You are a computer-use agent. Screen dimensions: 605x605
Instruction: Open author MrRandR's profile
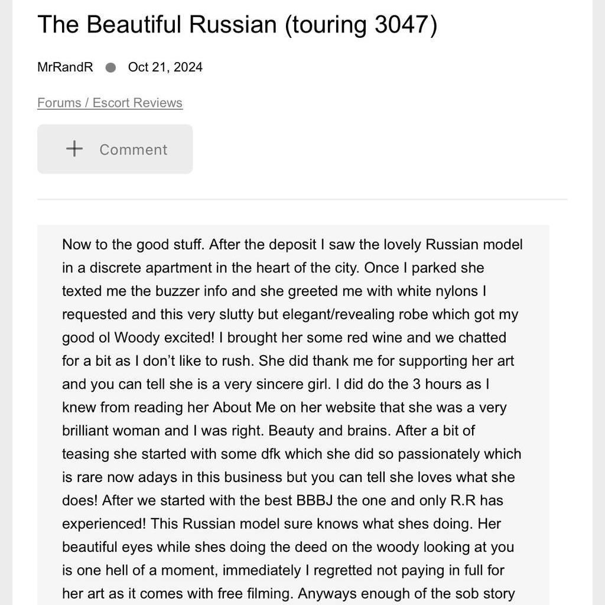65,67
